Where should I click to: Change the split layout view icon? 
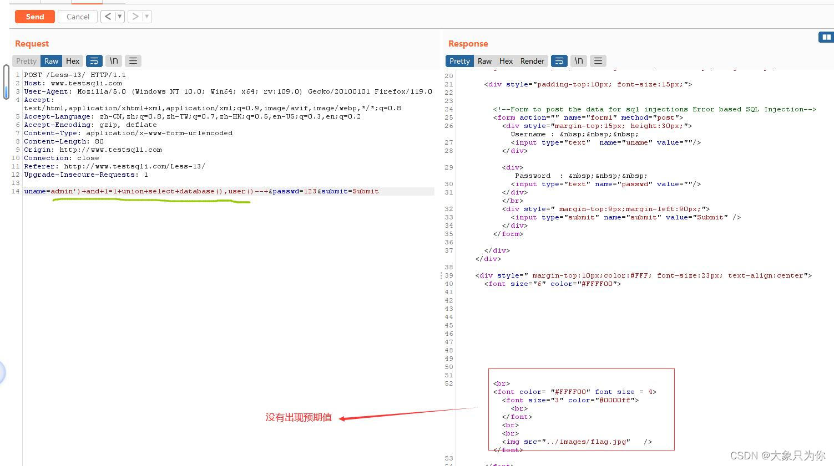tap(826, 37)
